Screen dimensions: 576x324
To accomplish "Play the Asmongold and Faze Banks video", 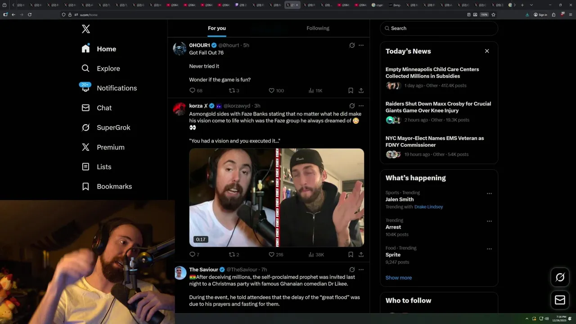I will tap(276, 198).
